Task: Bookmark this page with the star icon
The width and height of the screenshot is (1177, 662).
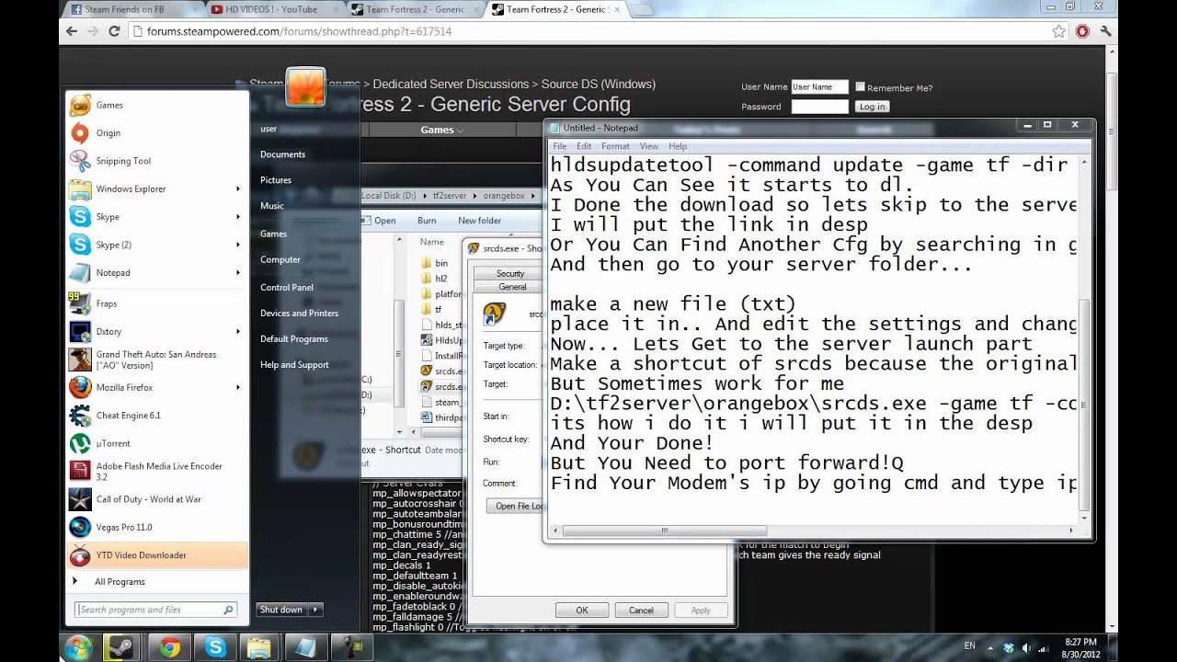Action: click(1058, 31)
